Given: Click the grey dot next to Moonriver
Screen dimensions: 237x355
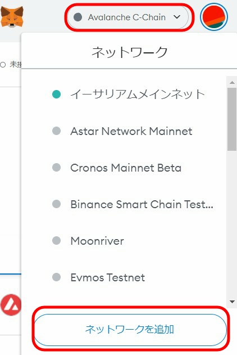Looking at the screenshot, I should 56,240.
